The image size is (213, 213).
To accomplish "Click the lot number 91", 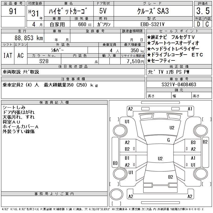I will point(13,11).
